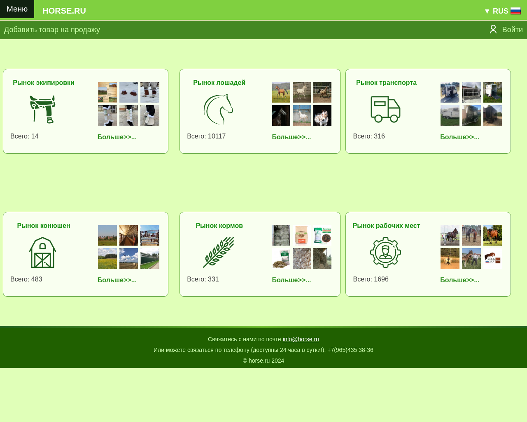Open dark horse portrait thumbnail
Viewport: 527px width, 422px height.
tap(281, 115)
